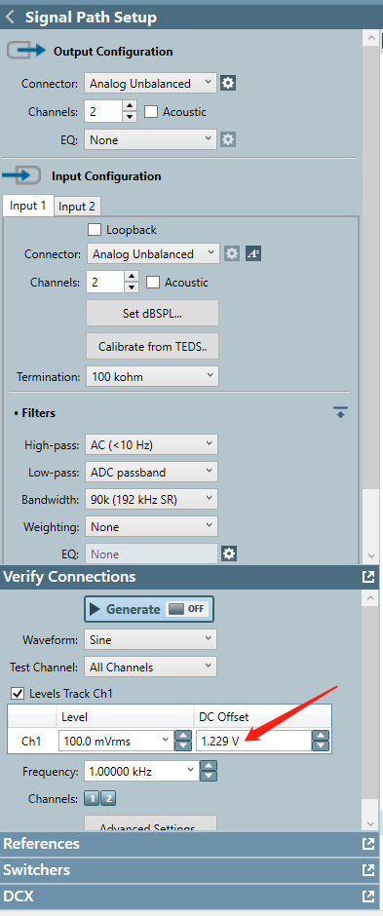
Task: Switch to the Input 2 tab
Action: (x=77, y=207)
